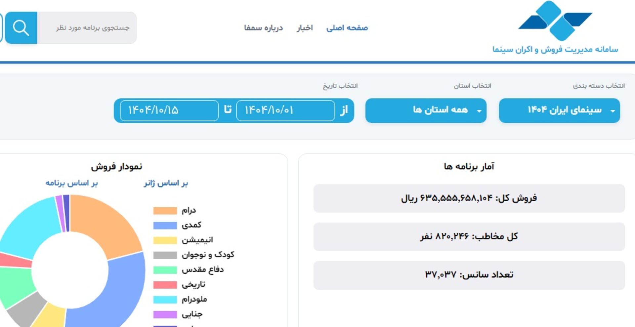This screenshot has width=635, height=327.
Task: Click the search magnifier icon
Action: tap(21, 28)
